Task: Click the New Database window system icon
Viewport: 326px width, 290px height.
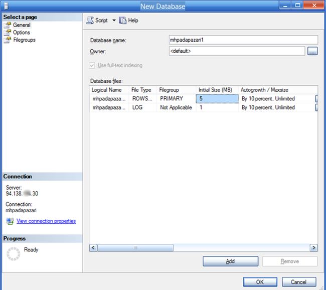Action: coord(6,6)
